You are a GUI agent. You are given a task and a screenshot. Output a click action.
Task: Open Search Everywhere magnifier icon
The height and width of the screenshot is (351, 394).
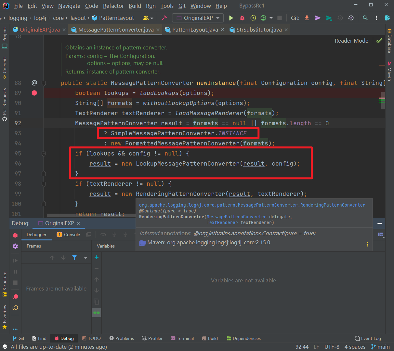pos(365,18)
